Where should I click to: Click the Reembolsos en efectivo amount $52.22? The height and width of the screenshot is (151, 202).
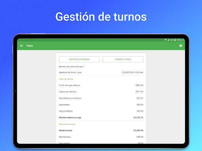[x=140, y=98]
